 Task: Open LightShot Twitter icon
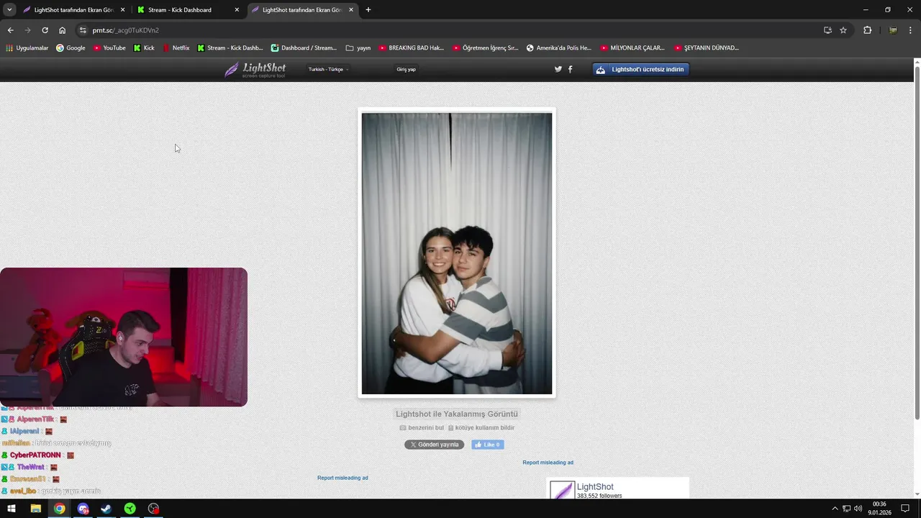[x=558, y=70]
